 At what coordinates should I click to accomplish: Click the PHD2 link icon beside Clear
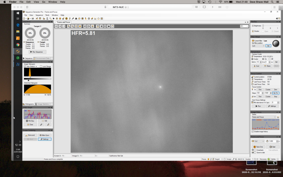pos(41,124)
